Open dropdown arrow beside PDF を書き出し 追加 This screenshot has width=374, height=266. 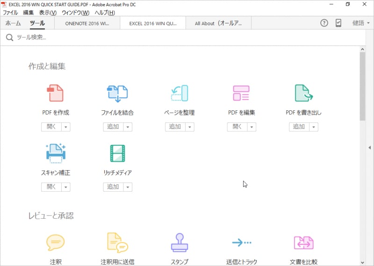(x=314, y=127)
